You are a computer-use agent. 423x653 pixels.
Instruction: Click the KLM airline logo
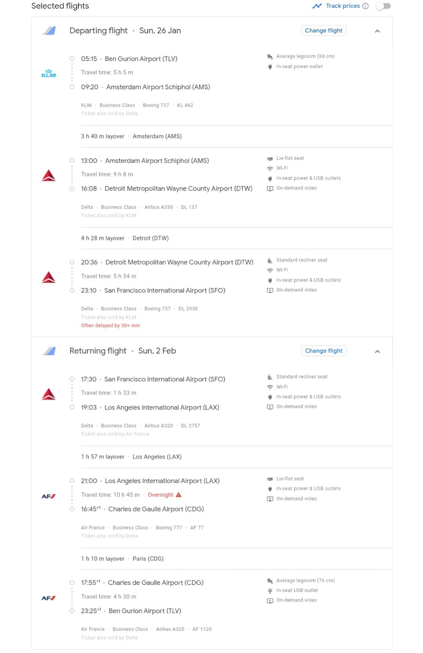point(49,73)
